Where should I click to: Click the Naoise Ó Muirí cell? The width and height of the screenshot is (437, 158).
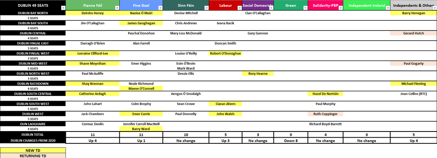(141, 13)
